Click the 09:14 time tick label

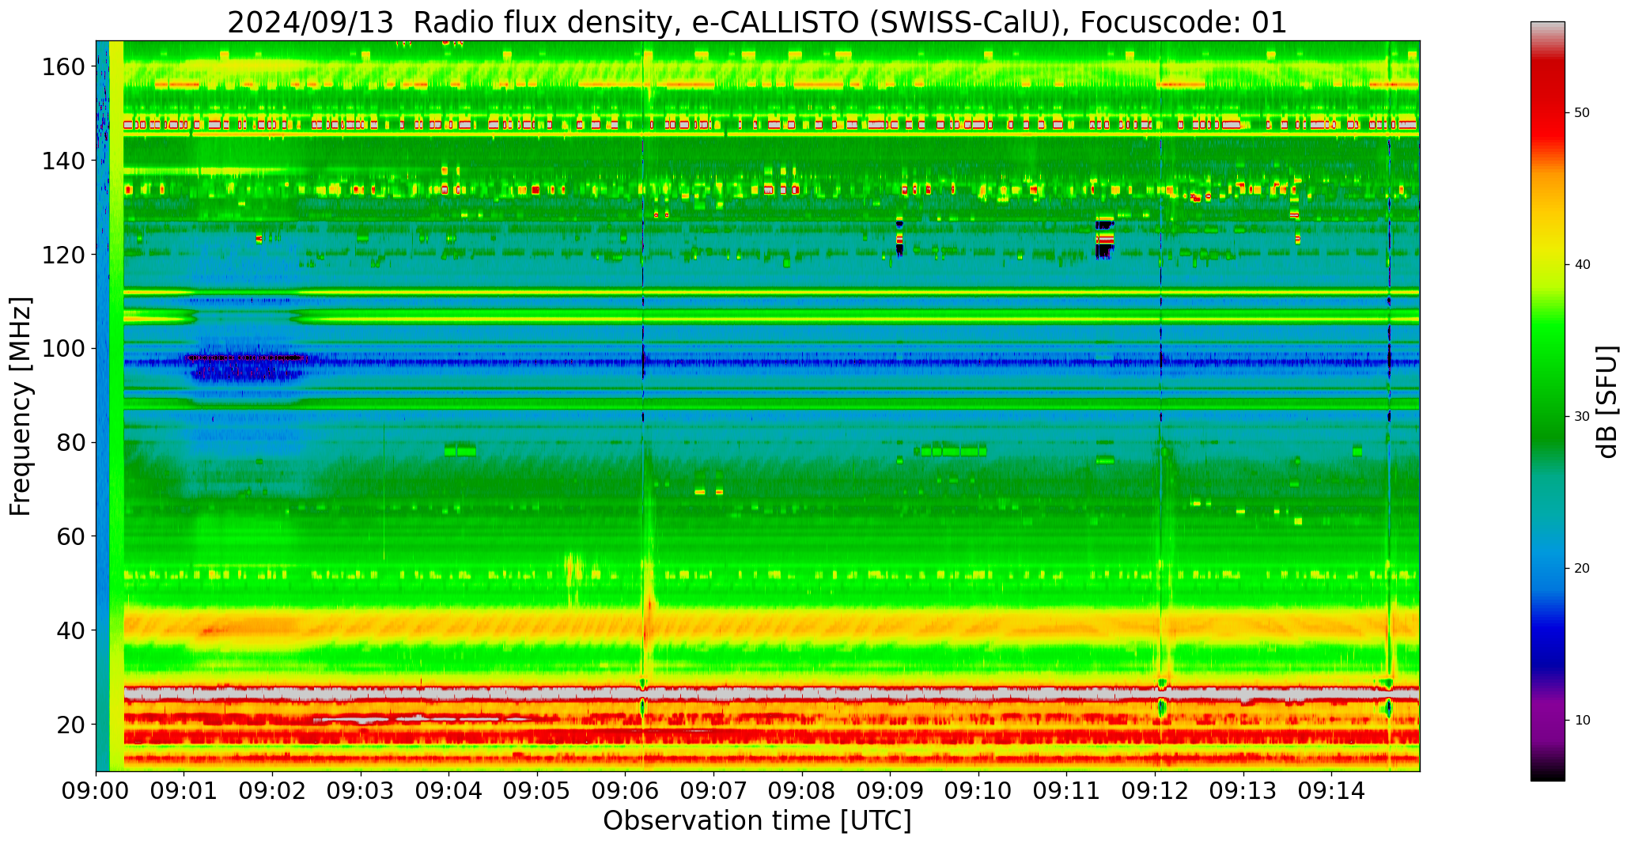1332,789
